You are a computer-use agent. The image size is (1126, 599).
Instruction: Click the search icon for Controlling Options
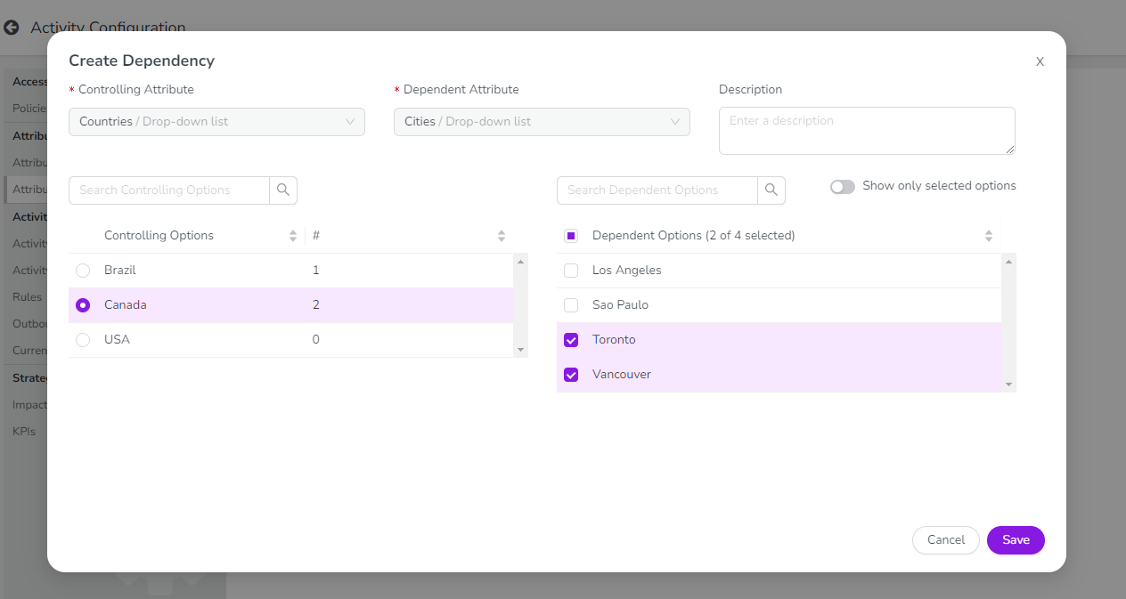[283, 190]
